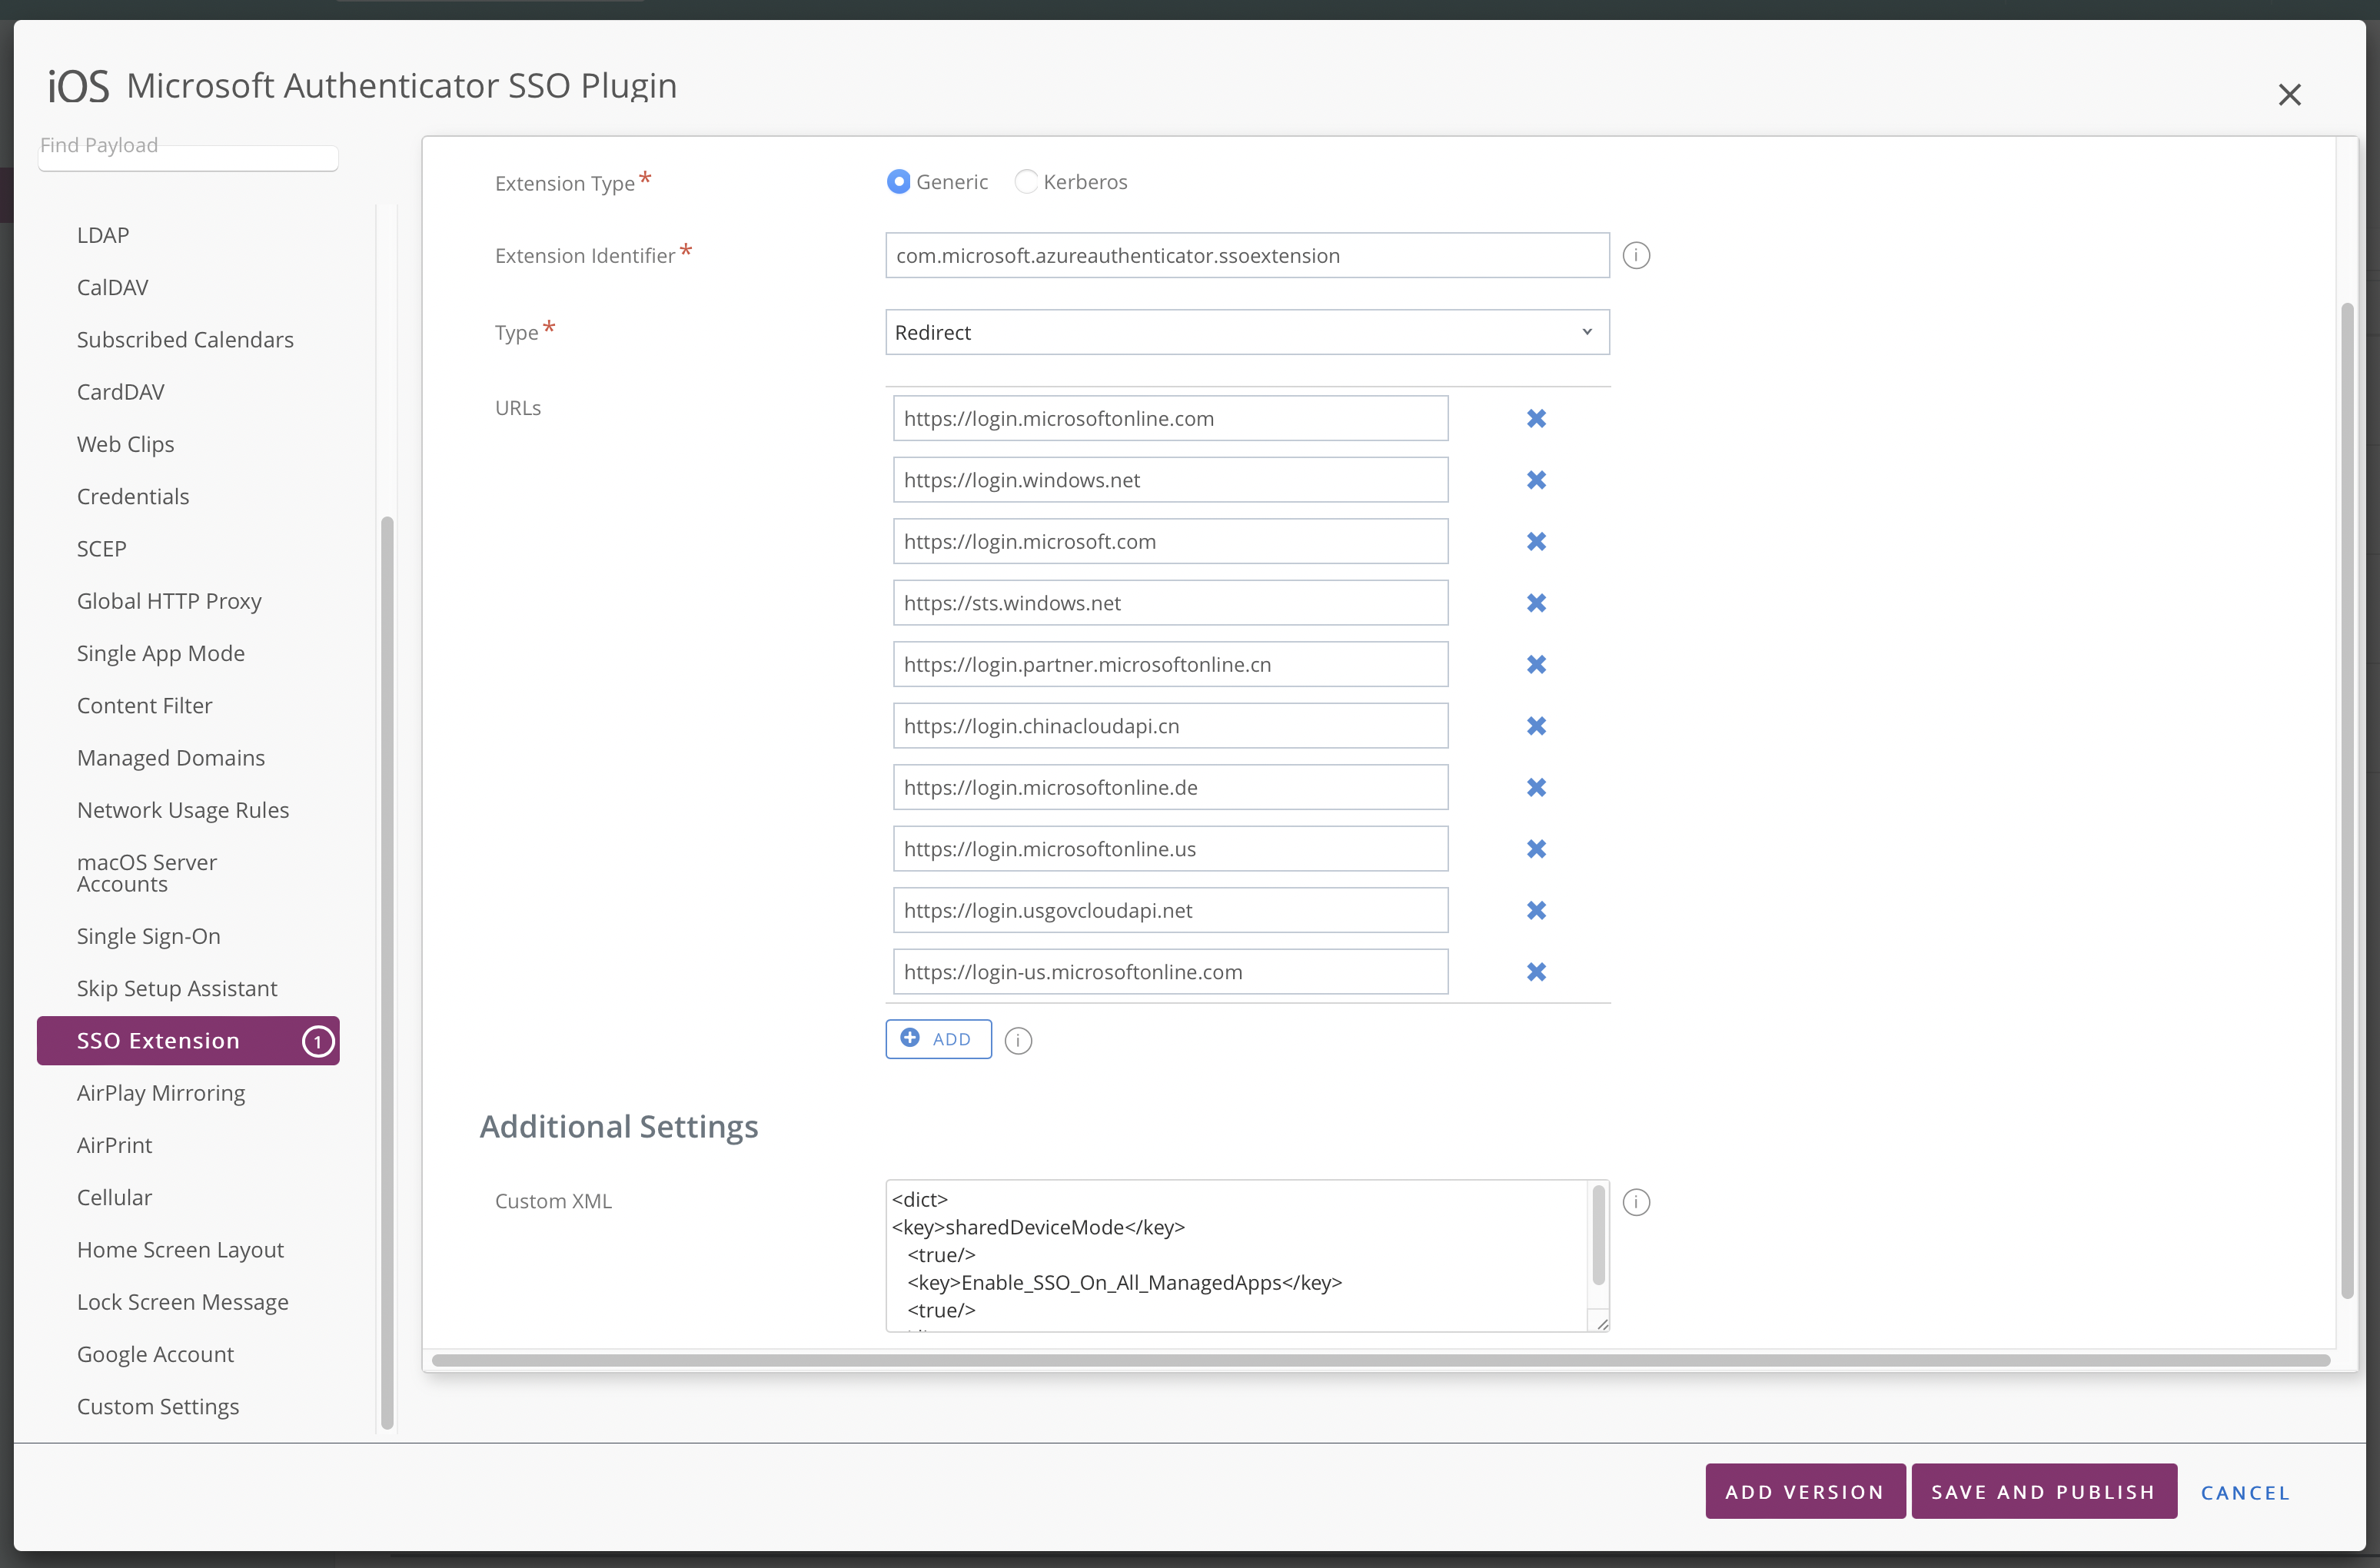Viewport: 2380px width, 1568px height.
Task: Choose Kerberos extension type radio button
Action: 1026,182
